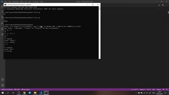Open the Run and Debug view
Screen dimensions: 169x95
[2, 23]
